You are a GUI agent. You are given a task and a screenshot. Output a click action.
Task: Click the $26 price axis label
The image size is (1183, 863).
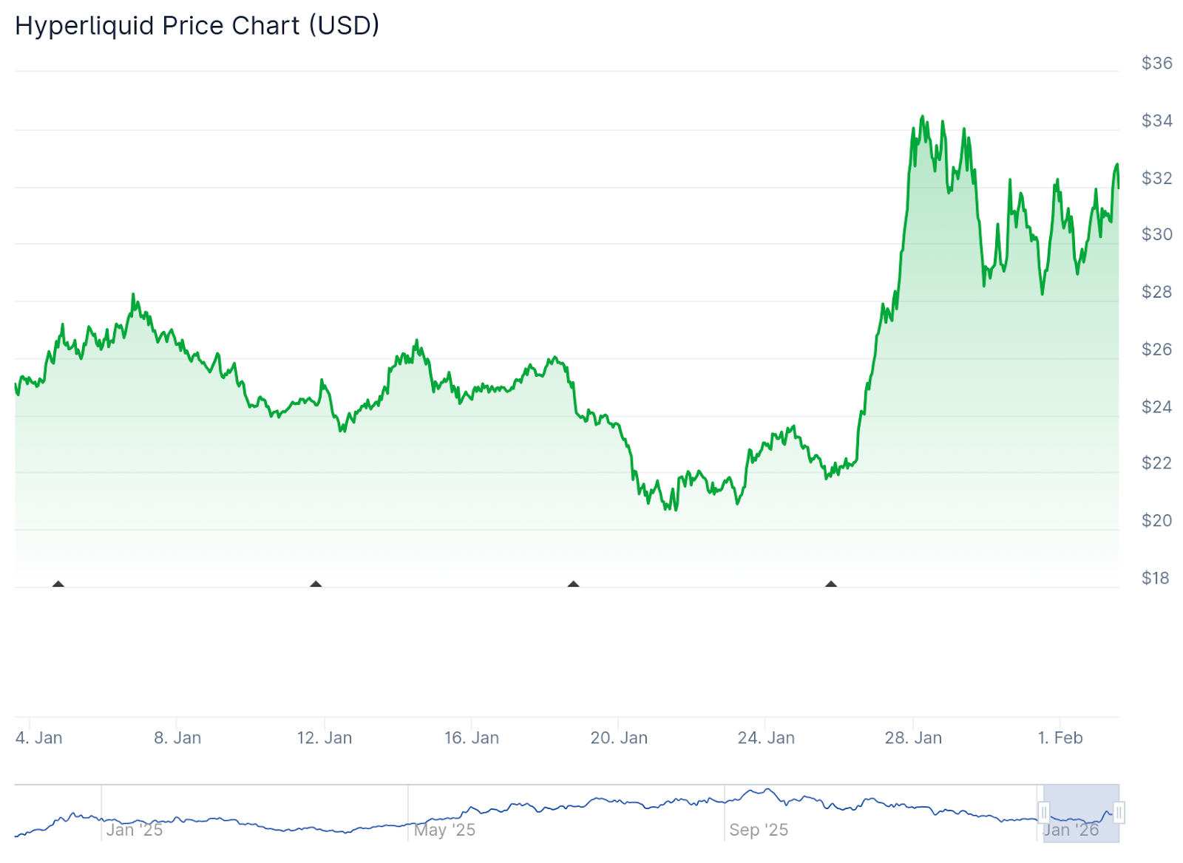(x=1156, y=349)
